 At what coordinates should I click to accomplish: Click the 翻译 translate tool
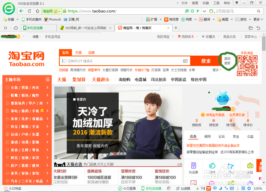coord(205,19)
